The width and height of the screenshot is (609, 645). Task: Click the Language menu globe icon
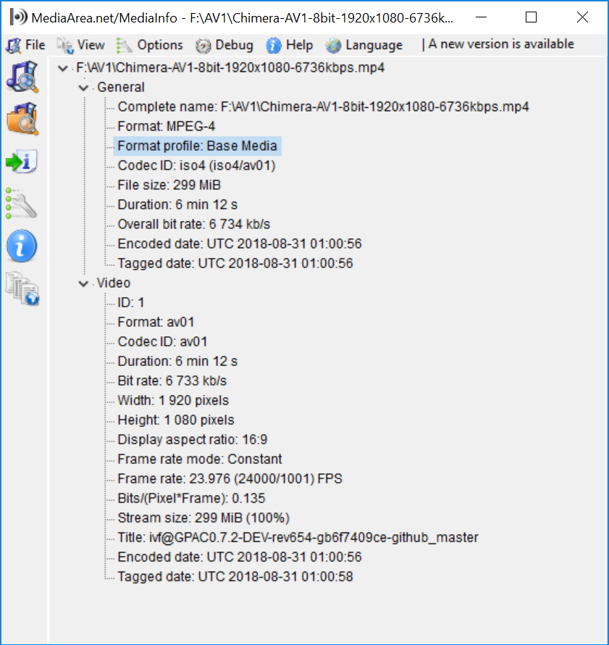click(x=333, y=45)
